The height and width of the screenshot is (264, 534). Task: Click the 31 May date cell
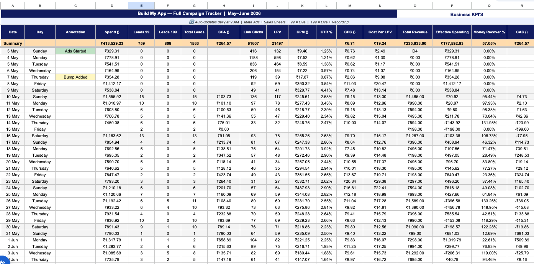(x=13, y=233)
